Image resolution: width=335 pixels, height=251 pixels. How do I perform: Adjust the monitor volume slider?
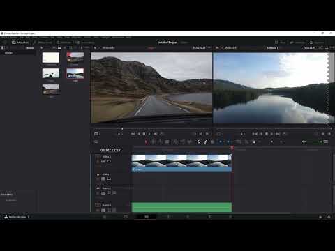point(315,142)
